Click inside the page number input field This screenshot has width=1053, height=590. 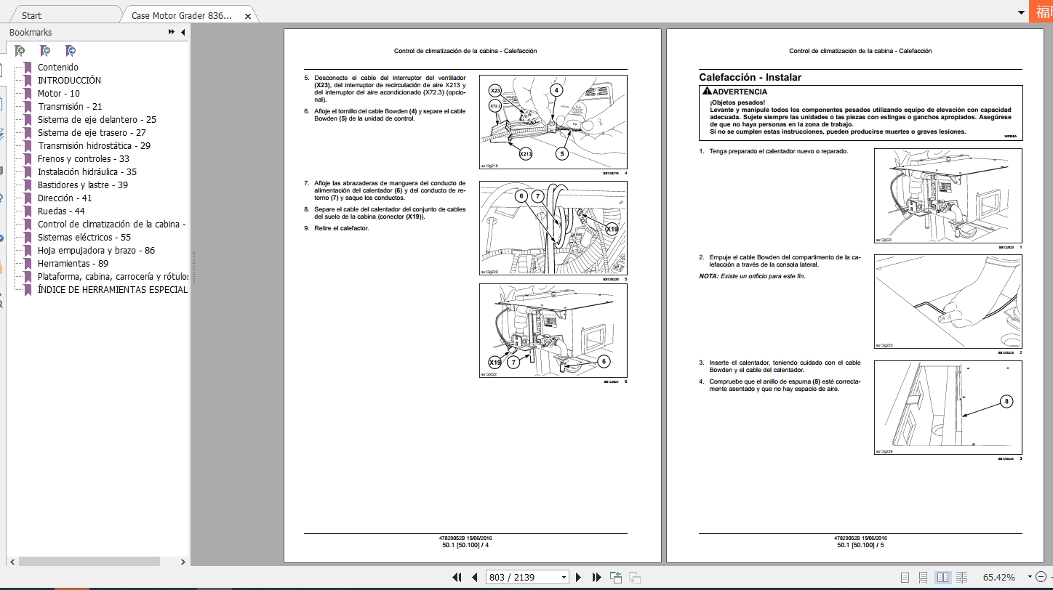(x=516, y=576)
